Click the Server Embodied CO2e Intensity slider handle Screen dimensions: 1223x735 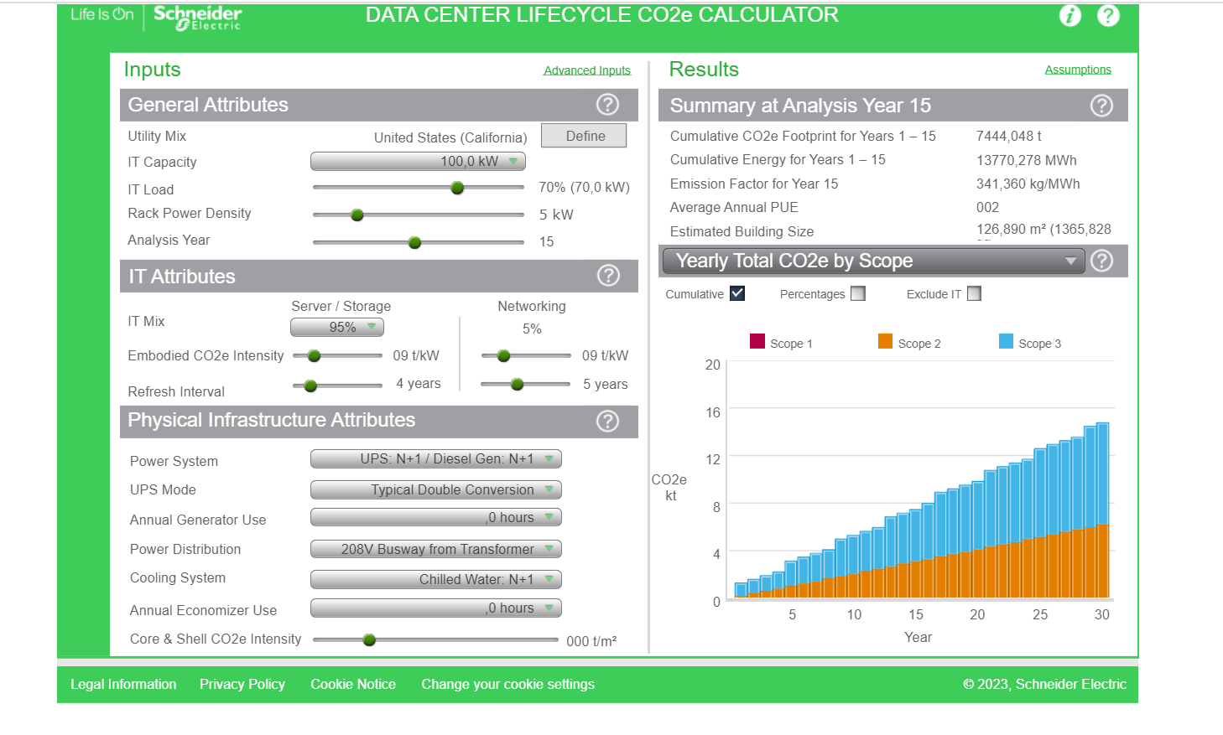pos(314,355)
